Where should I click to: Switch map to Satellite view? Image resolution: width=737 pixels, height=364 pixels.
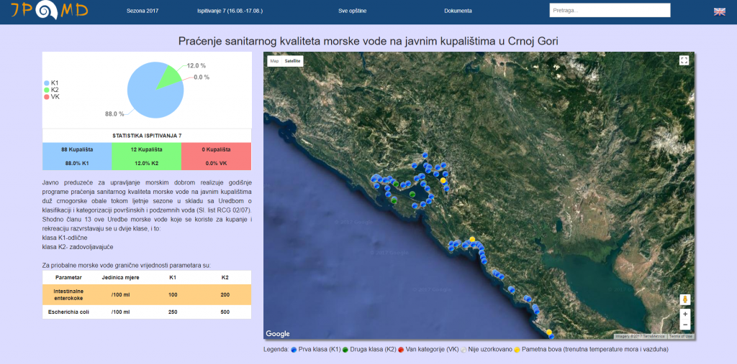(x=292, y=61)
